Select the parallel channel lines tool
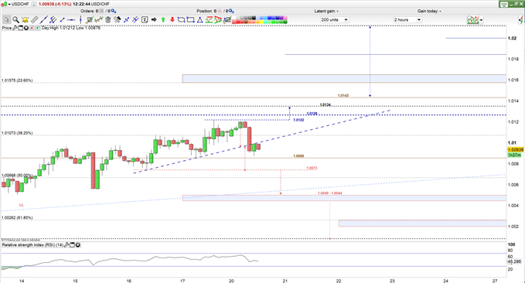 coord(53,19)
